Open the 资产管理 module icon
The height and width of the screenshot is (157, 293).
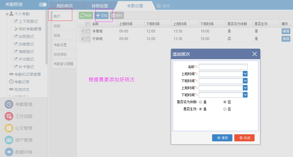[x=9, y=140]
